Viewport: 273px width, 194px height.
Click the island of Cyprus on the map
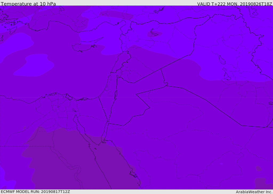(x=85, y=46)
